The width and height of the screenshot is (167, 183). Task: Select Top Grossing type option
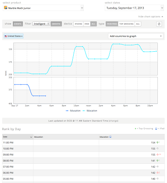126,24
